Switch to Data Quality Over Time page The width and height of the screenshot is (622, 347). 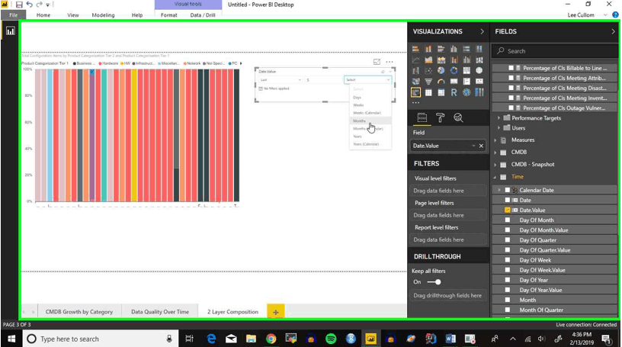(160, 312)
